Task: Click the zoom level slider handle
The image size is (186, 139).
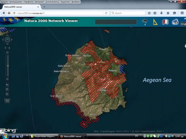Action: click(x=8, y=66)
